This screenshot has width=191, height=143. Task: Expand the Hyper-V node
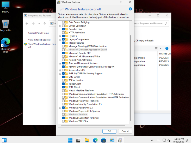coord(60,36)
